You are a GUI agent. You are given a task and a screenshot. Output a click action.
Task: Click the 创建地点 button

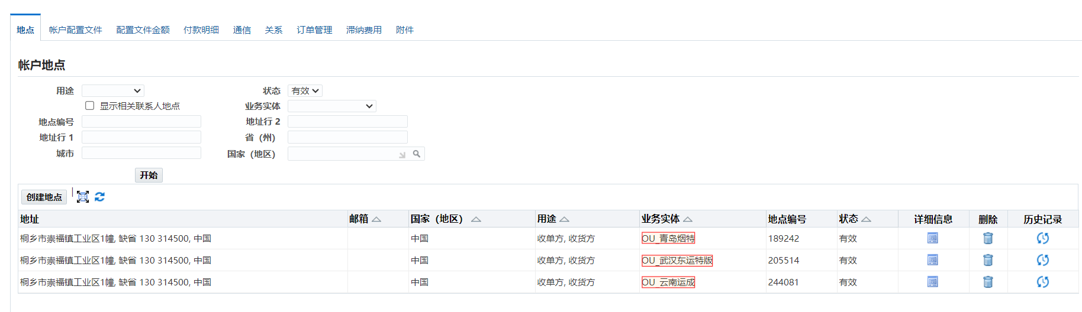(x=44, y=197)
